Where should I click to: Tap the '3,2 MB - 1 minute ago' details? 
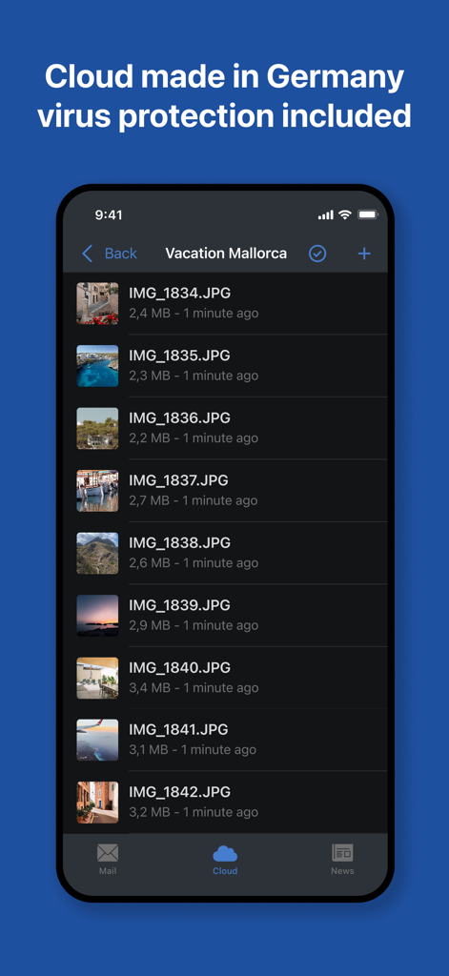(194, 812)
